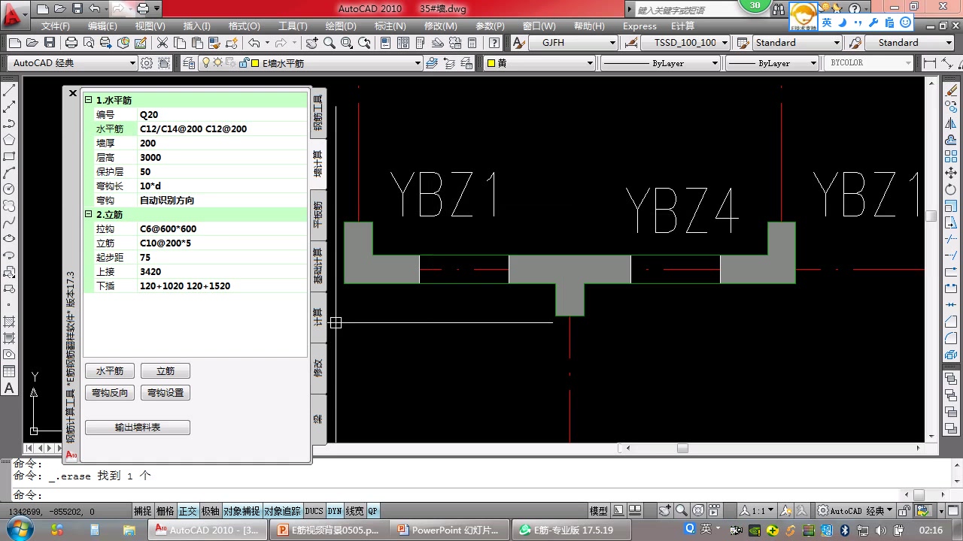Click the 弯钩设置 button
Viewport: 963px width, 541px height.
[x=166, y=393]
